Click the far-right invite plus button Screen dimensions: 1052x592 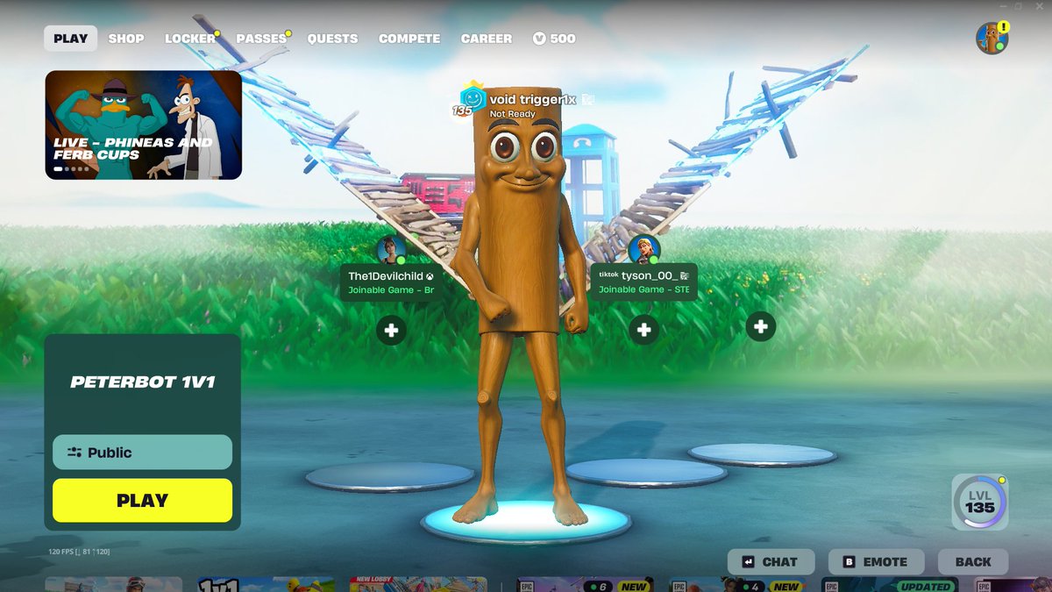pos(761,326)
